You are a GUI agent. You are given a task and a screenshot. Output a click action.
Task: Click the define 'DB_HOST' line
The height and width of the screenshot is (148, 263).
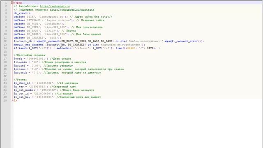tap(39, 24)
